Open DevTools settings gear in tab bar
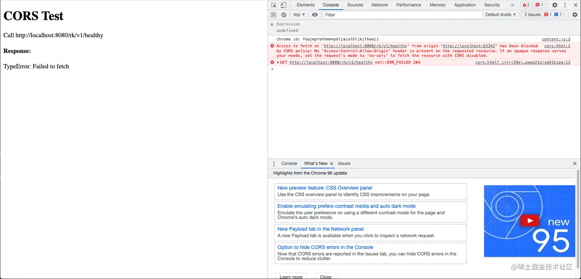 [x=555, y=5]
